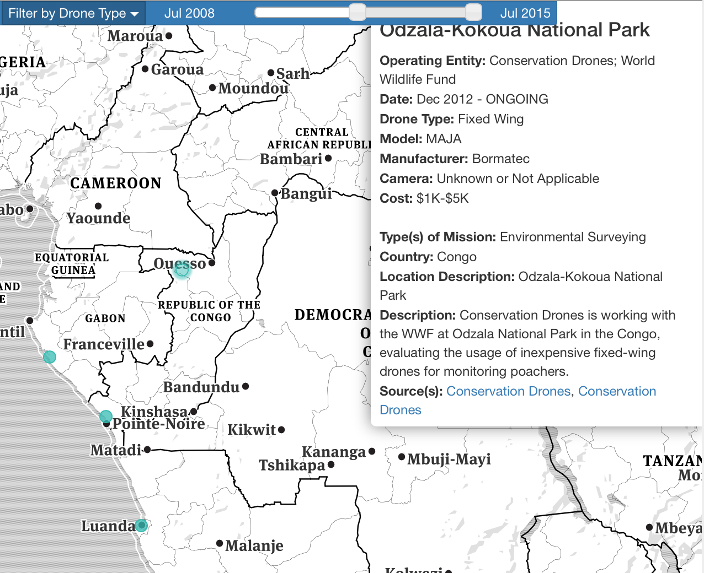This screenshot has height=573, width=704.
Task: Click the empty slider track left of the handles
Action: [302, 12]
